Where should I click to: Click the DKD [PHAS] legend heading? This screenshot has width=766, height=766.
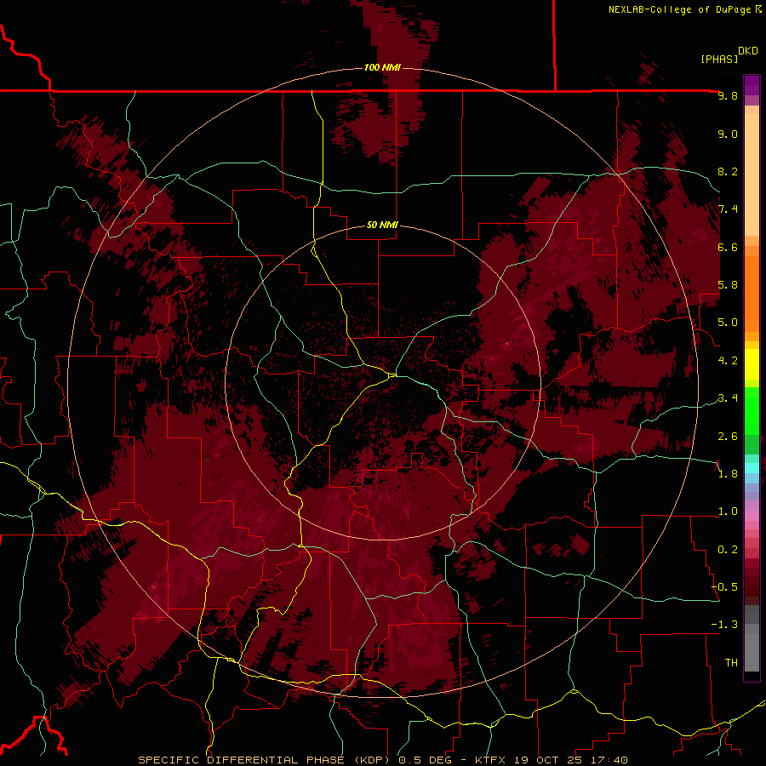point(729,54)
